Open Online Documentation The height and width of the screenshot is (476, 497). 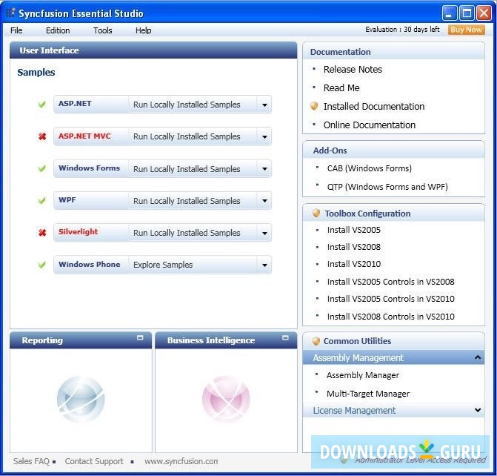[370, 125]
